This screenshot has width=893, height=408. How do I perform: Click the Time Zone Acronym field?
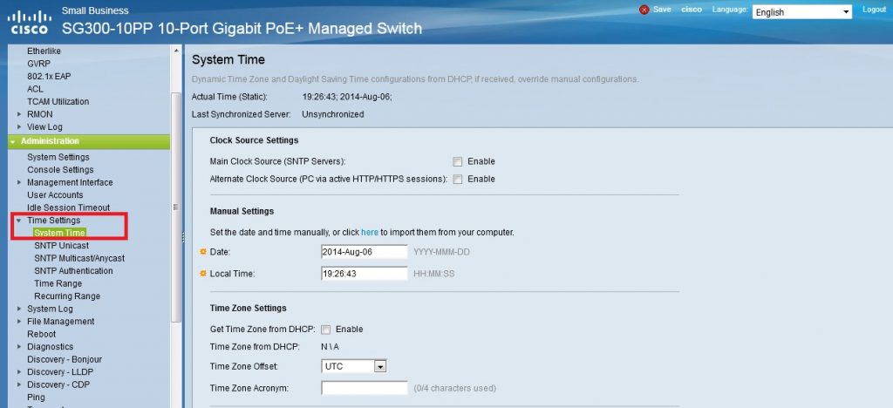[x=365, y=388]
